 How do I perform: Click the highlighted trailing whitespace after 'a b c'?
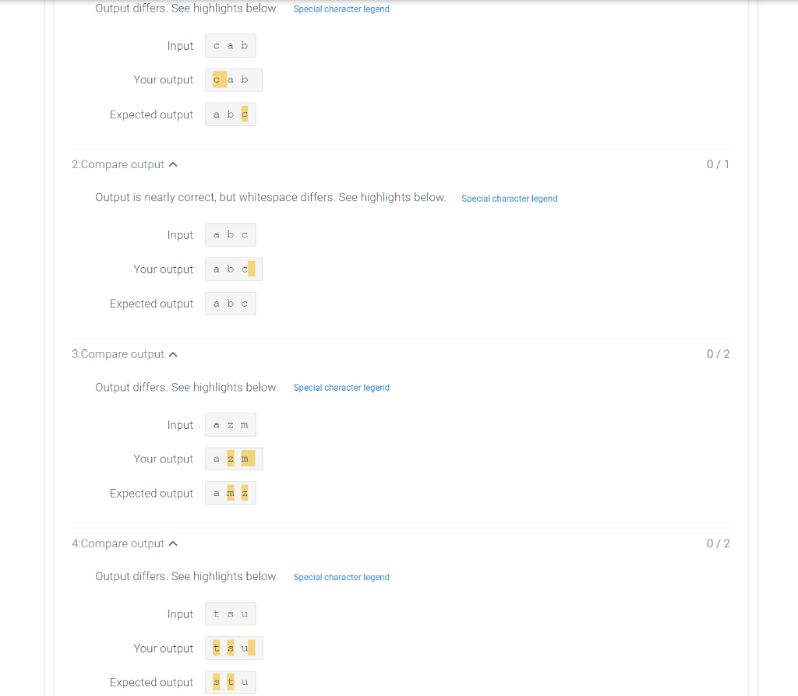[252, 269]
